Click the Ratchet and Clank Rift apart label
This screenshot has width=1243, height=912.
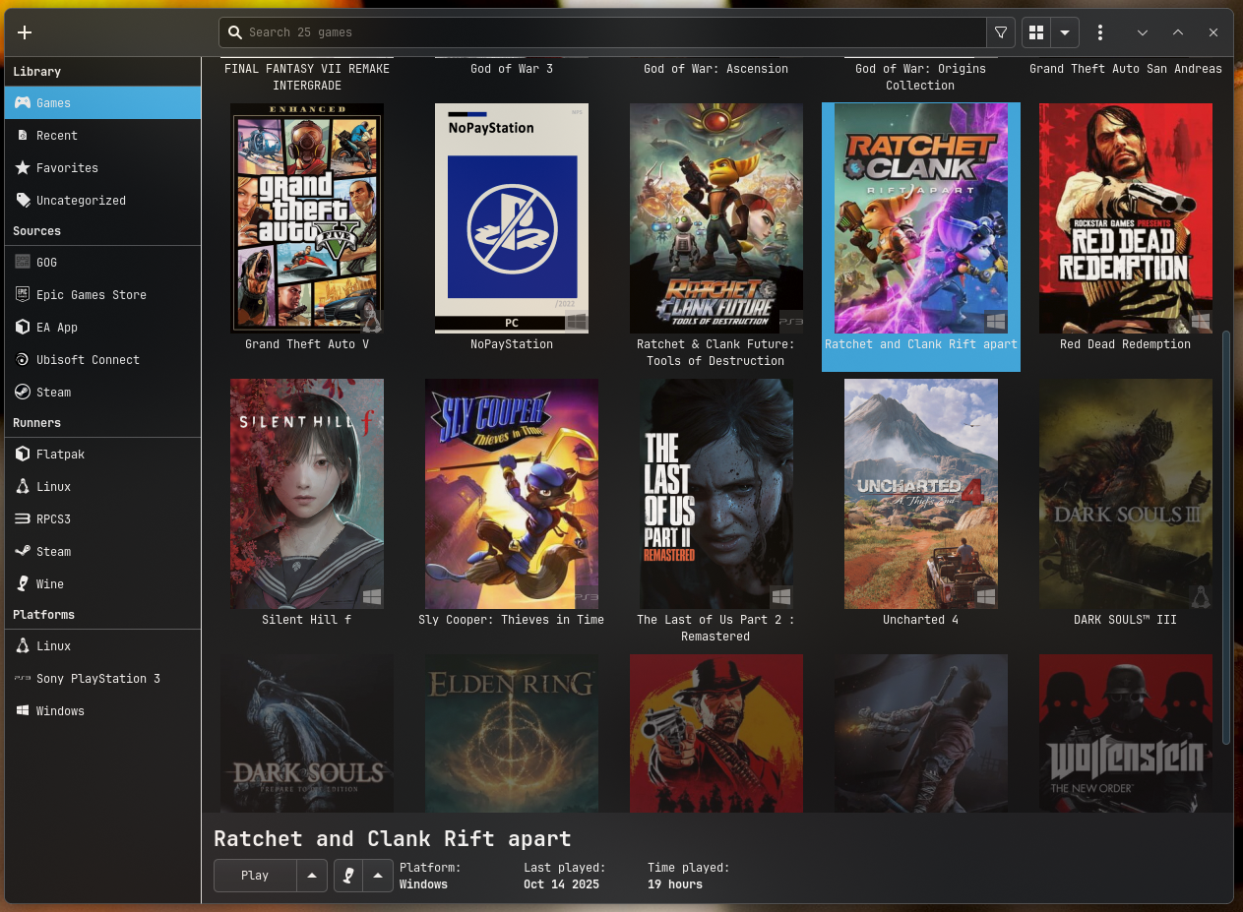(x=921, y=344)
